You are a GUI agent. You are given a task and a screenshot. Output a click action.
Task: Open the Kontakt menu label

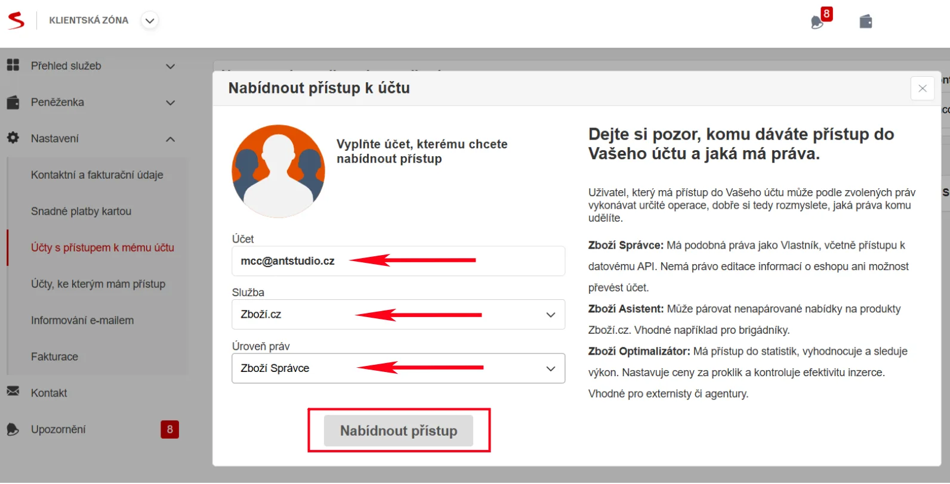(x=49, y=393)
